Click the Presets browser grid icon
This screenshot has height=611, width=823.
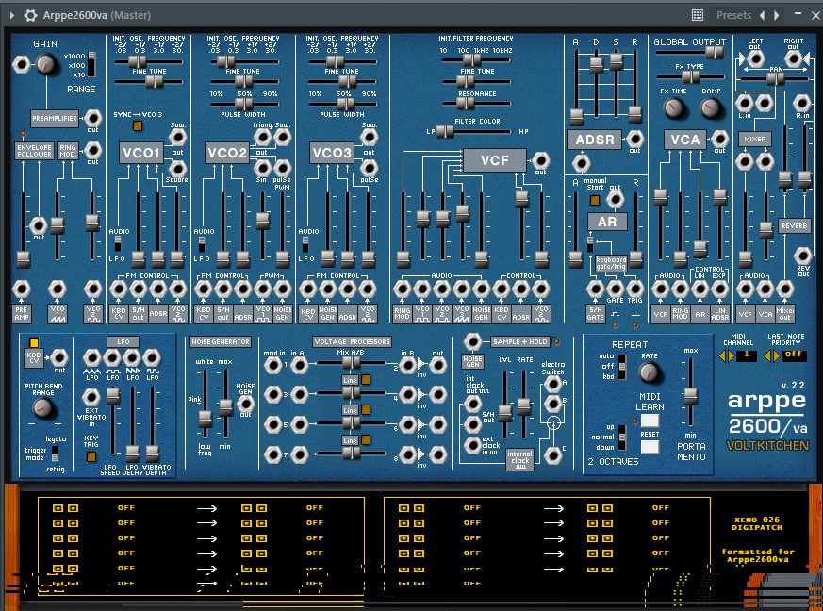(x=696, y=15)
